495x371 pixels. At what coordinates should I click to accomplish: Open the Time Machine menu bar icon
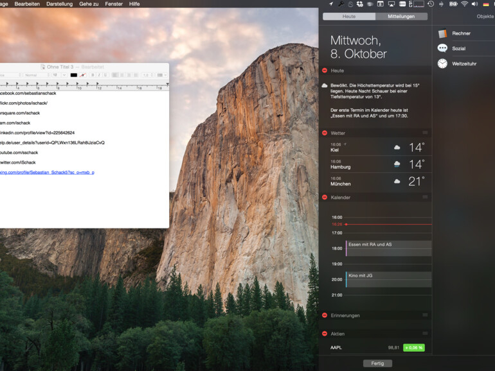[x=431, y=4]
